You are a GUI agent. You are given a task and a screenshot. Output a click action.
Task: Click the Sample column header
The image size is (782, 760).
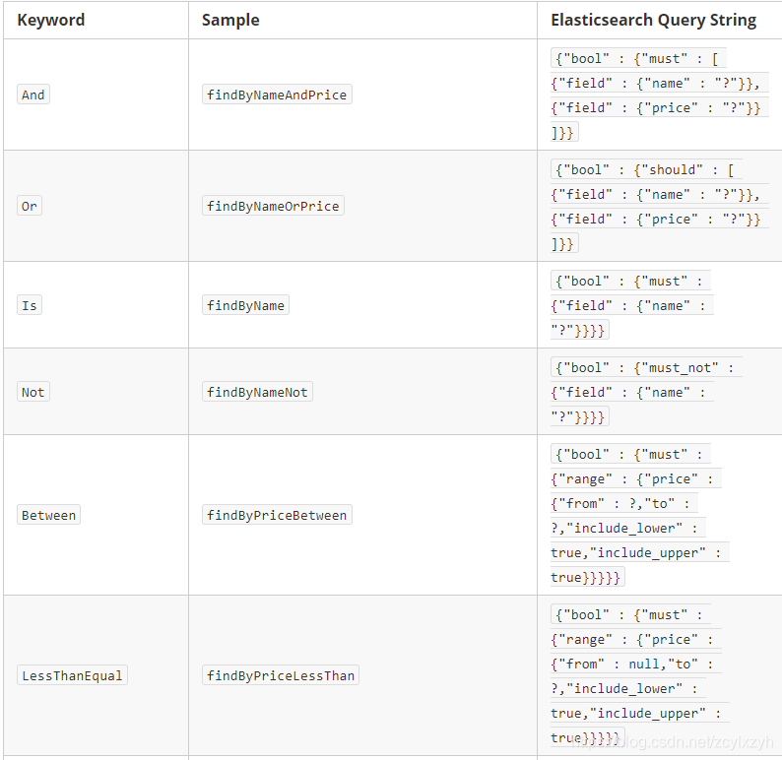(x=230, y=20)
